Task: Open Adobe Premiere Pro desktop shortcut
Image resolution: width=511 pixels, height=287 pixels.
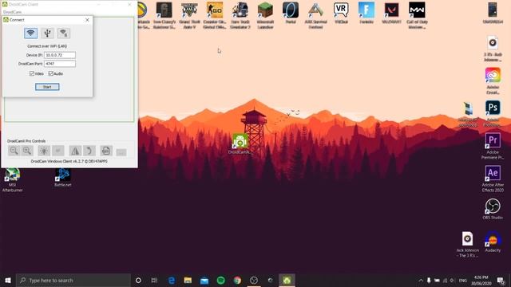Action: click(493, 146)
